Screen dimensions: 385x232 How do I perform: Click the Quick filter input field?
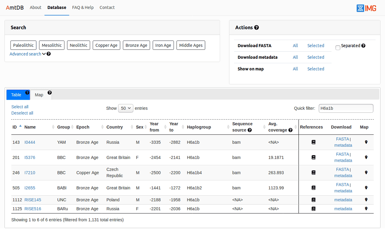coord(346,108)
